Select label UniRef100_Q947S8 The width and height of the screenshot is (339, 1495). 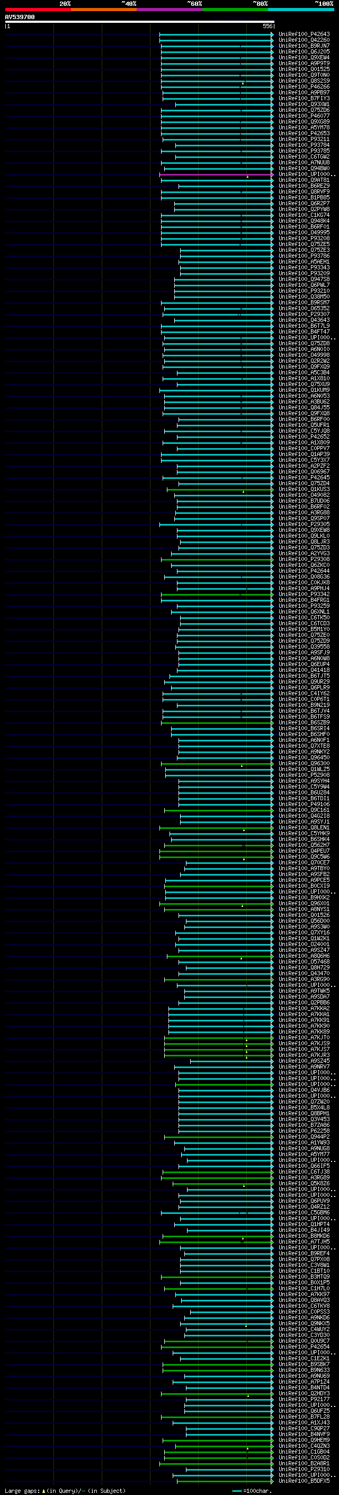[304, 279]
